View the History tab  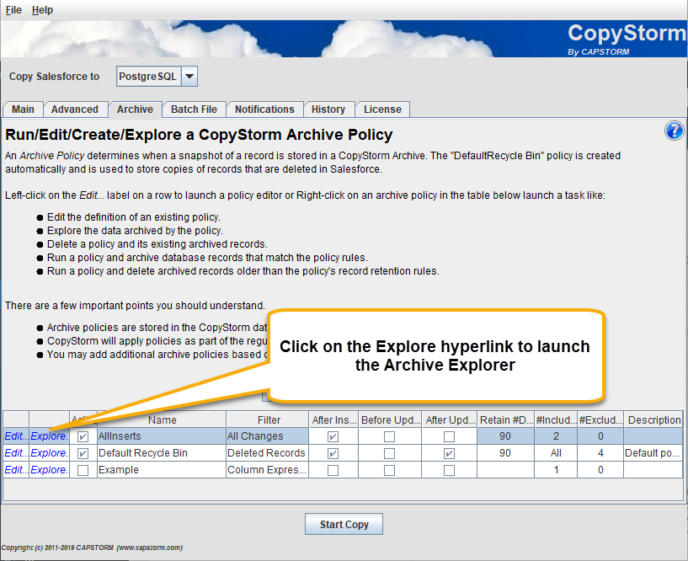click(x=328, y=110)
